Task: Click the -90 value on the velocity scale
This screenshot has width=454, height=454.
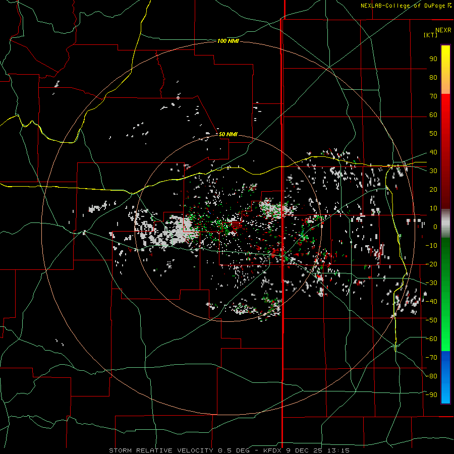Action: (x=431, y=395)
